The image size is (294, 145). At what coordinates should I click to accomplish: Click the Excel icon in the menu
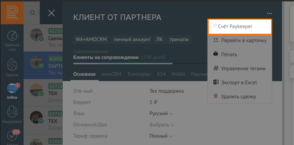(216, 82)
